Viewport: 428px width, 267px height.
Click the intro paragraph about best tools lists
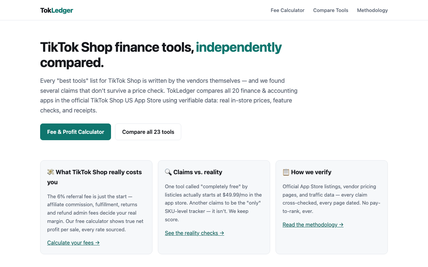[169, 95]
